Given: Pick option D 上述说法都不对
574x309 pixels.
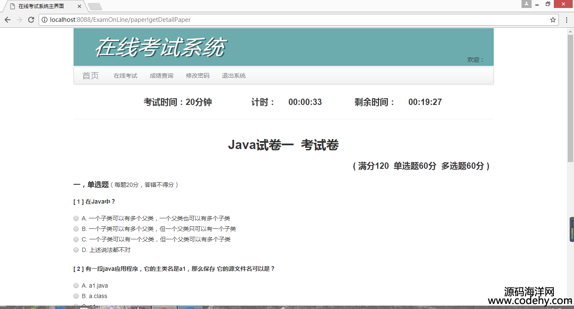Looking at the screenshot, I should click(76, 250).
